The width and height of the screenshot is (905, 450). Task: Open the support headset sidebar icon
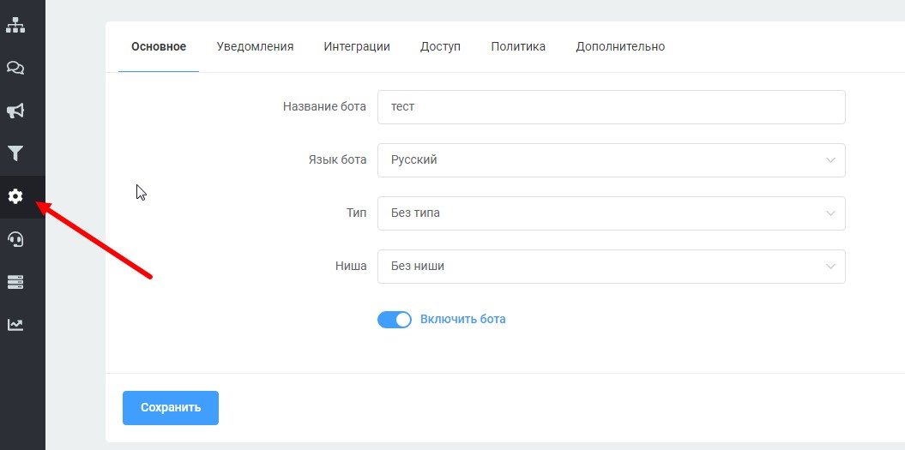click(x=15, y=239)
